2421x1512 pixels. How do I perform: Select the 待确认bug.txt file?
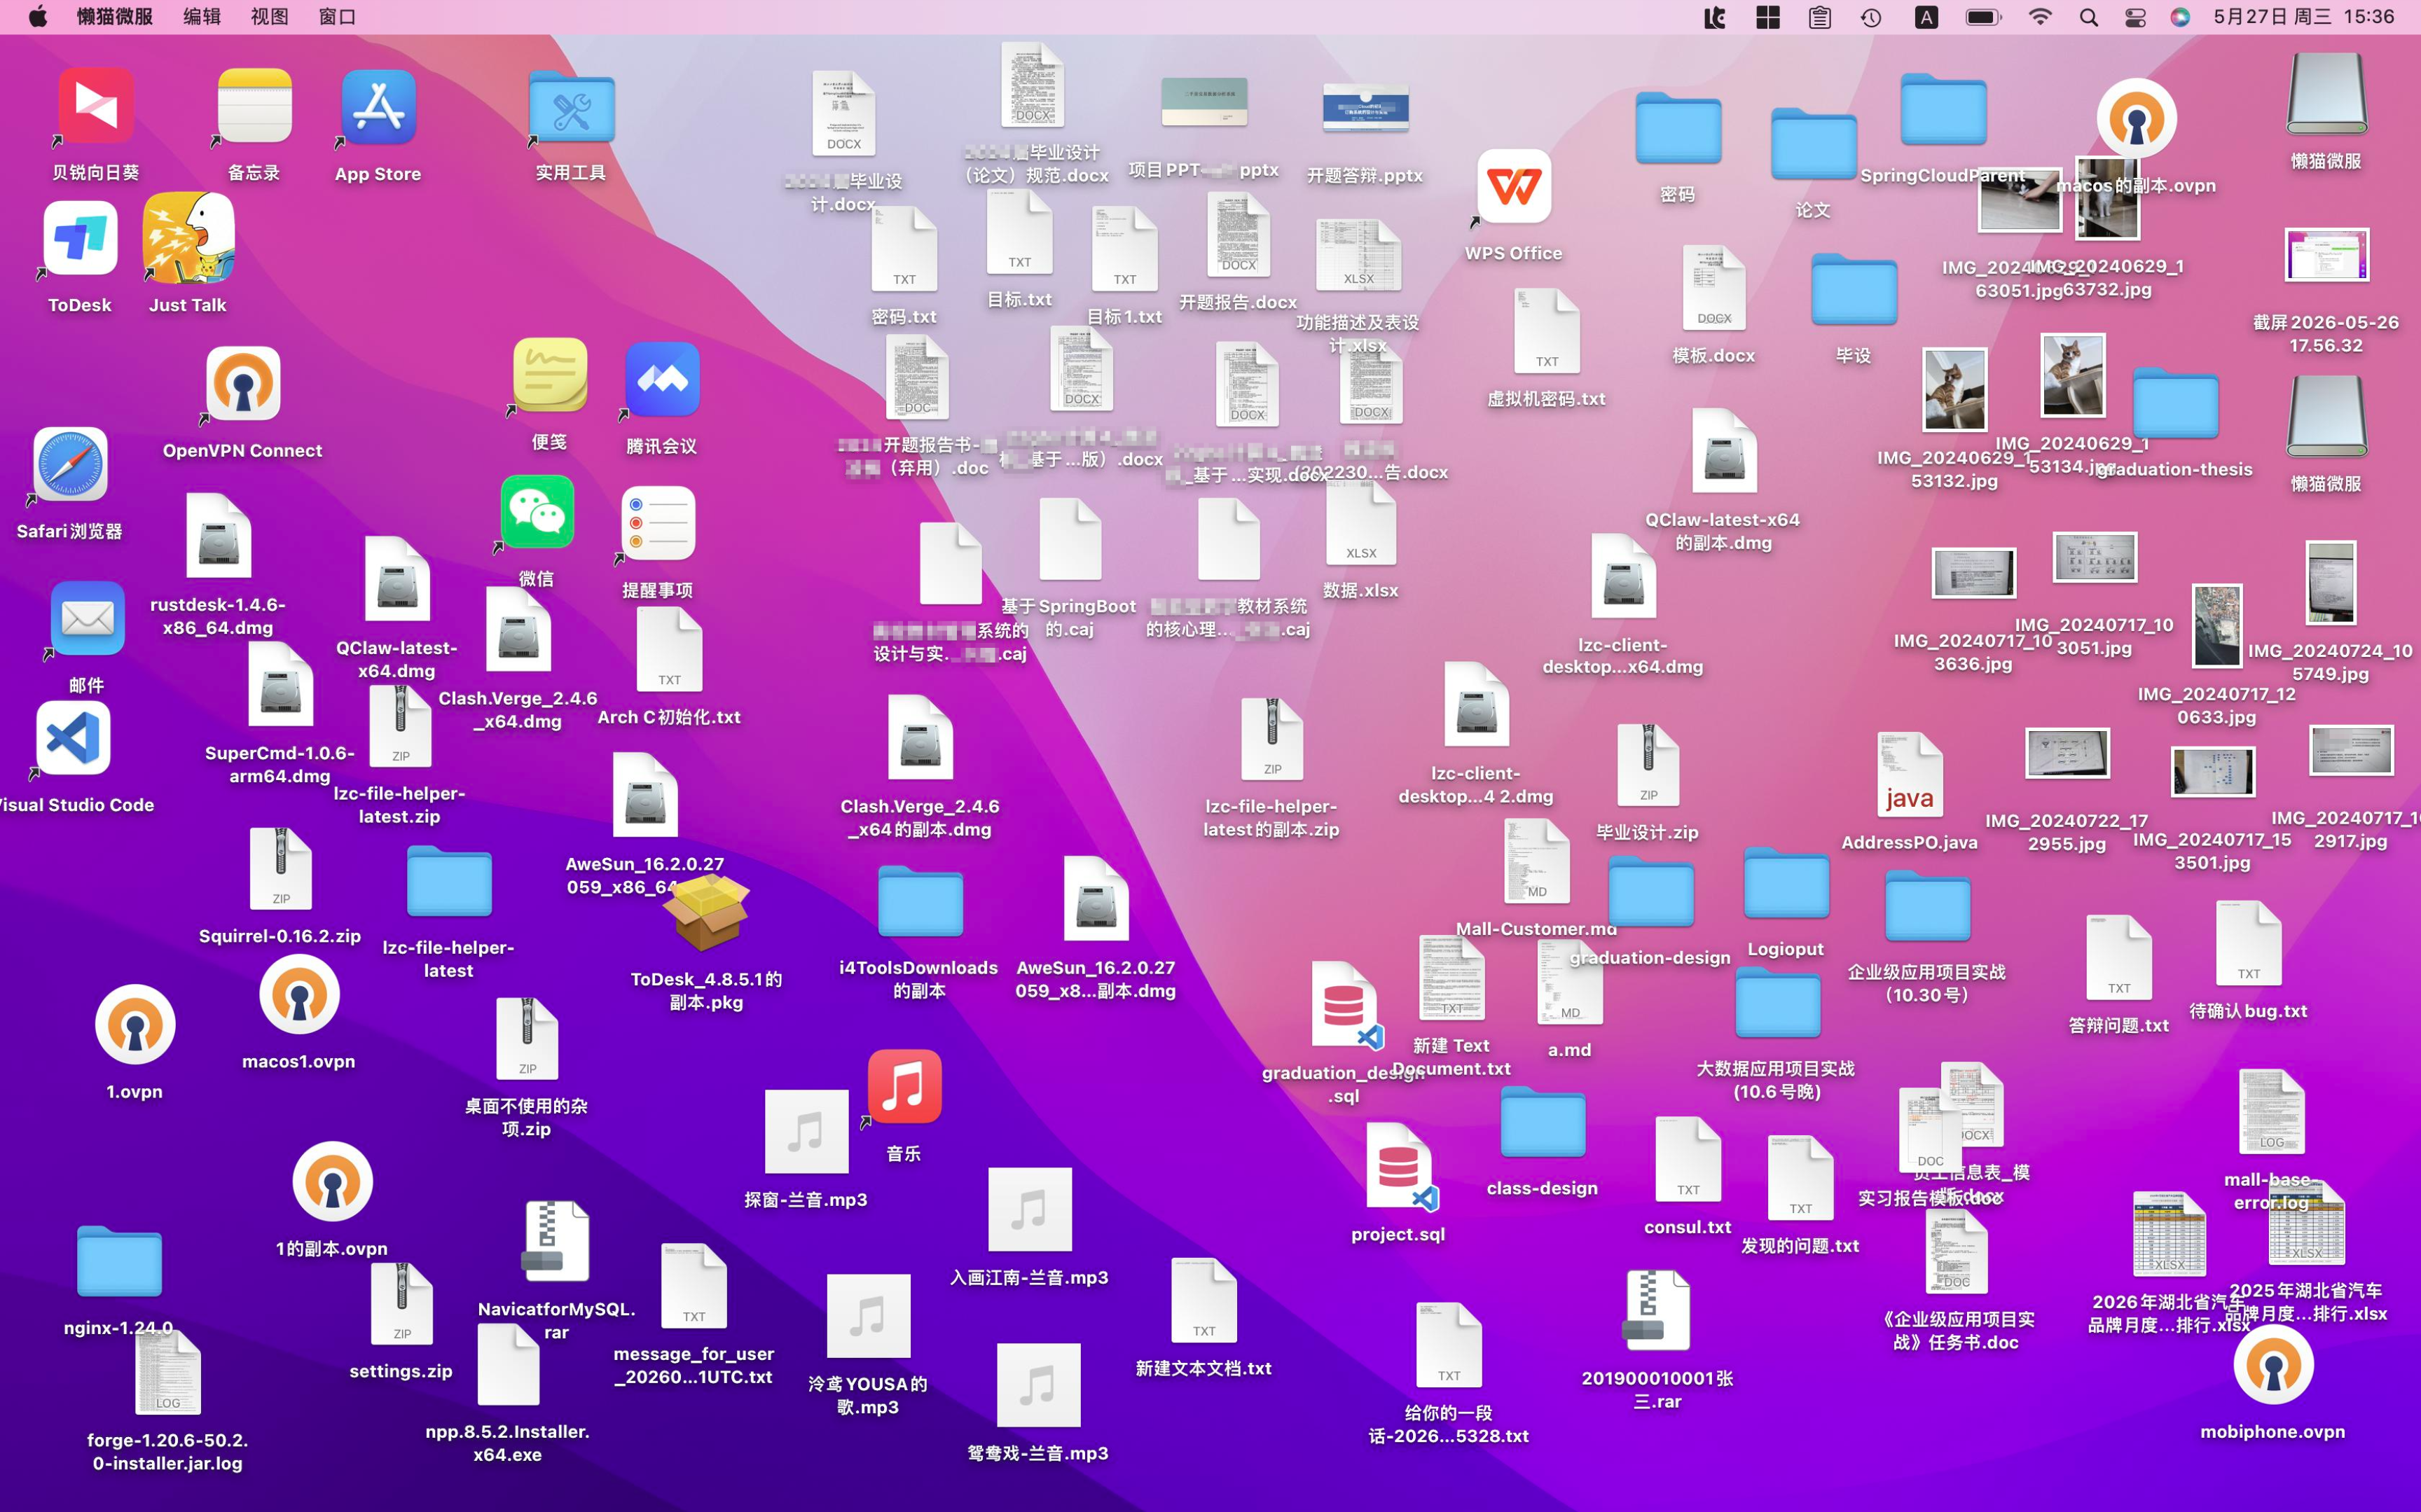pyautogui.click(x=2249, y=942)
